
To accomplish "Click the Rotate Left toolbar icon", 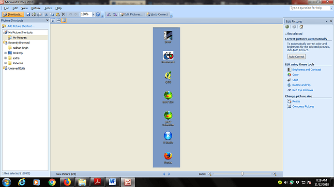I will (x=109, y=14).
